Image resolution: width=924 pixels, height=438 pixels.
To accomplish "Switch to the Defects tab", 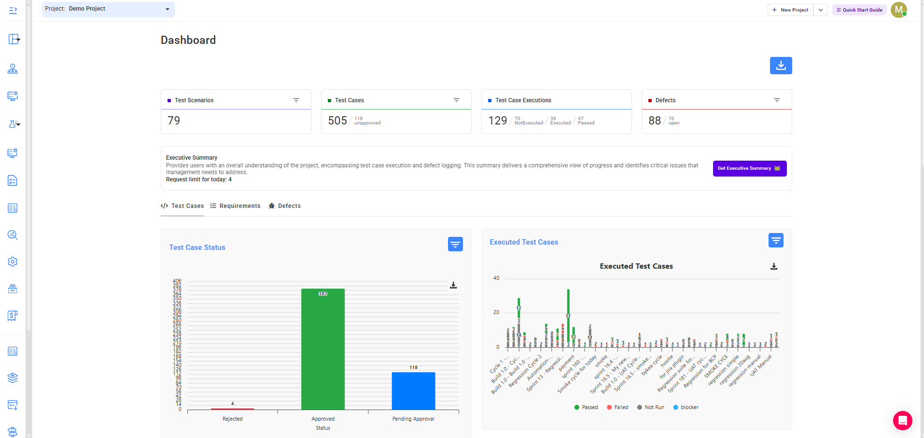I will click(x=284, y=206).
